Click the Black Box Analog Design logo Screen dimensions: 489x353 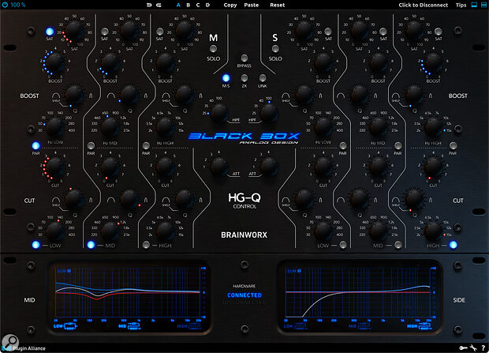click(244, 137)
